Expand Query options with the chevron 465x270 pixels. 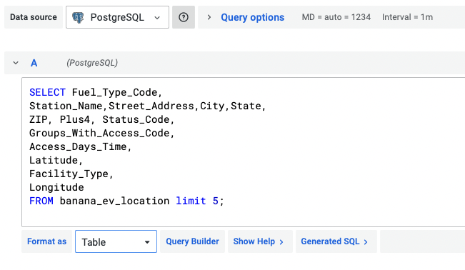pyautogui.click(x=209, y=17)
